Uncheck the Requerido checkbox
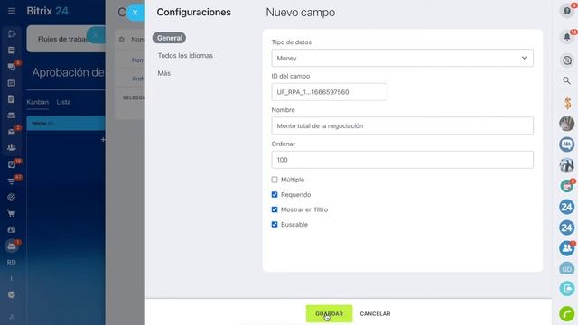Screen dimensions: 578x325 point(275,195)
